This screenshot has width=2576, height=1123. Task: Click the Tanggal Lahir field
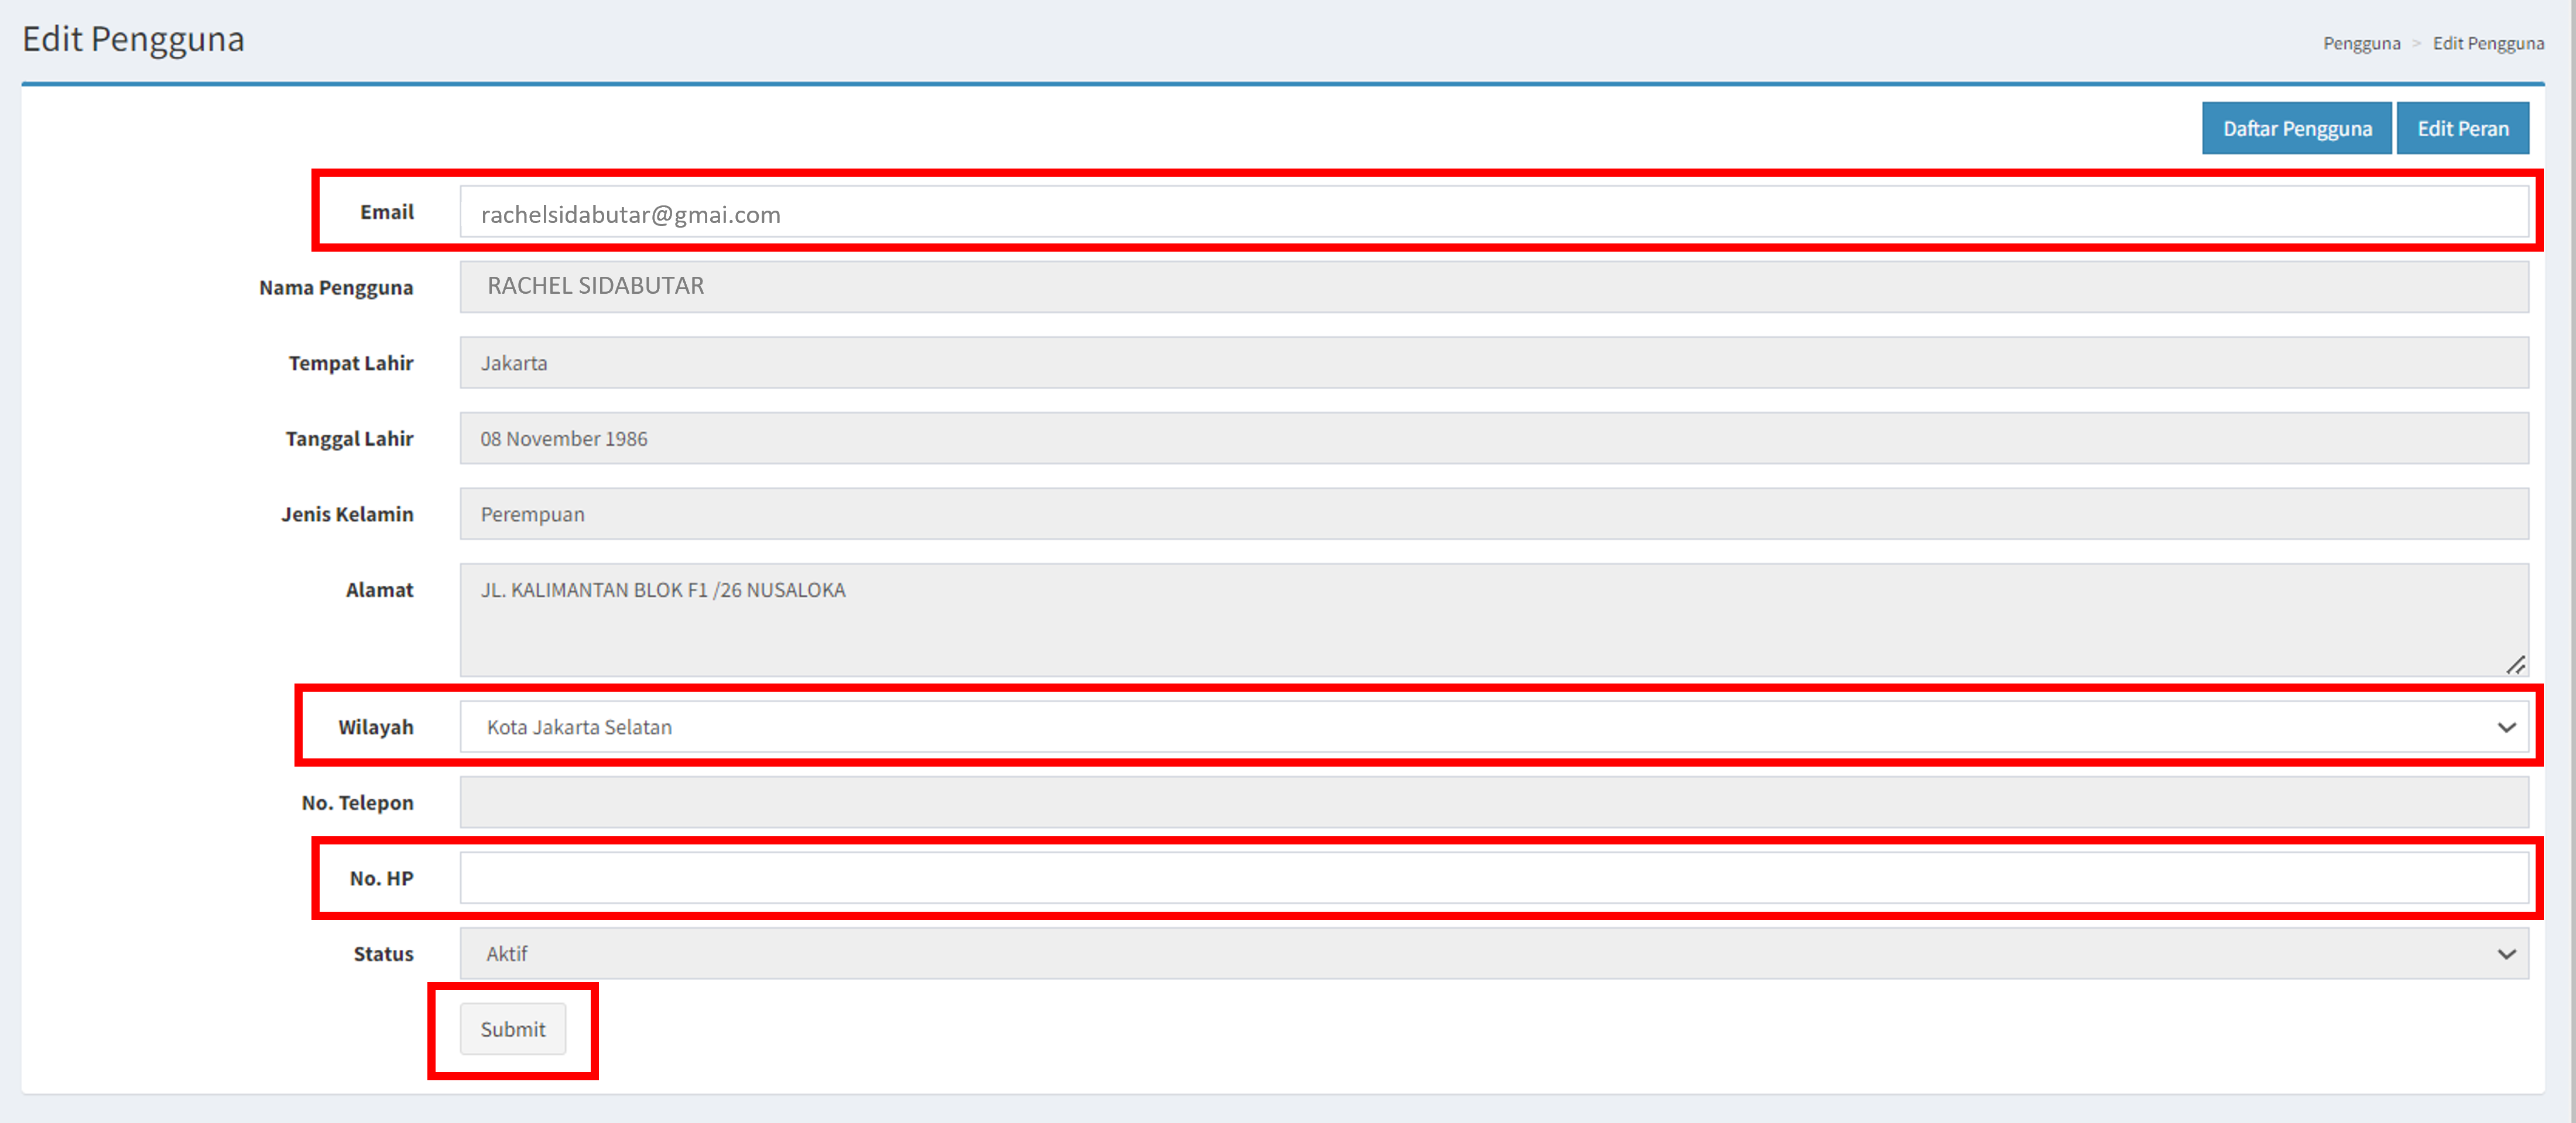tap(1494, 438)
